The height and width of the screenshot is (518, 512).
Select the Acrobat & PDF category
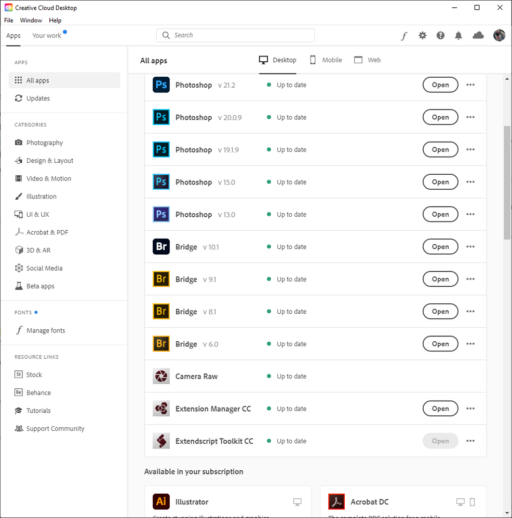pos(42,232)
